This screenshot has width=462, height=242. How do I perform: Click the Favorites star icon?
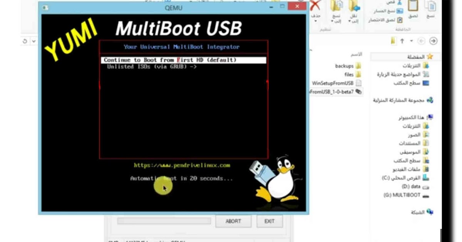point(430,56)
